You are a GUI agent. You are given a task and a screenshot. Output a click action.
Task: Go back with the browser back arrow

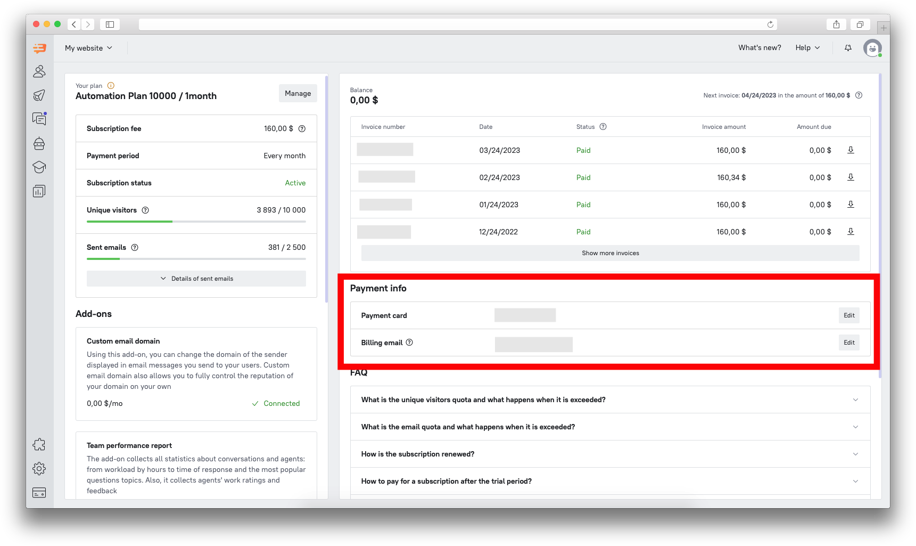[x=74, y=25]
